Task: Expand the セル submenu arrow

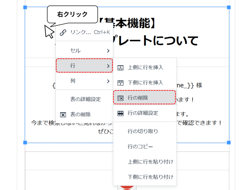Action: point(108,51)
